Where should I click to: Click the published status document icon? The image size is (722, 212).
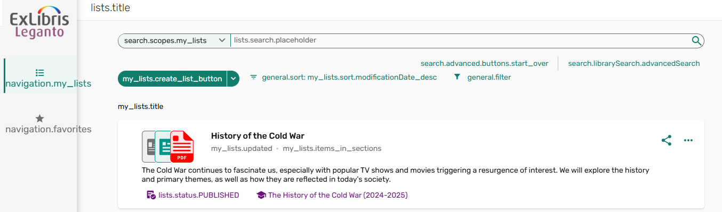pyautogui.click(x=151, y=195)
